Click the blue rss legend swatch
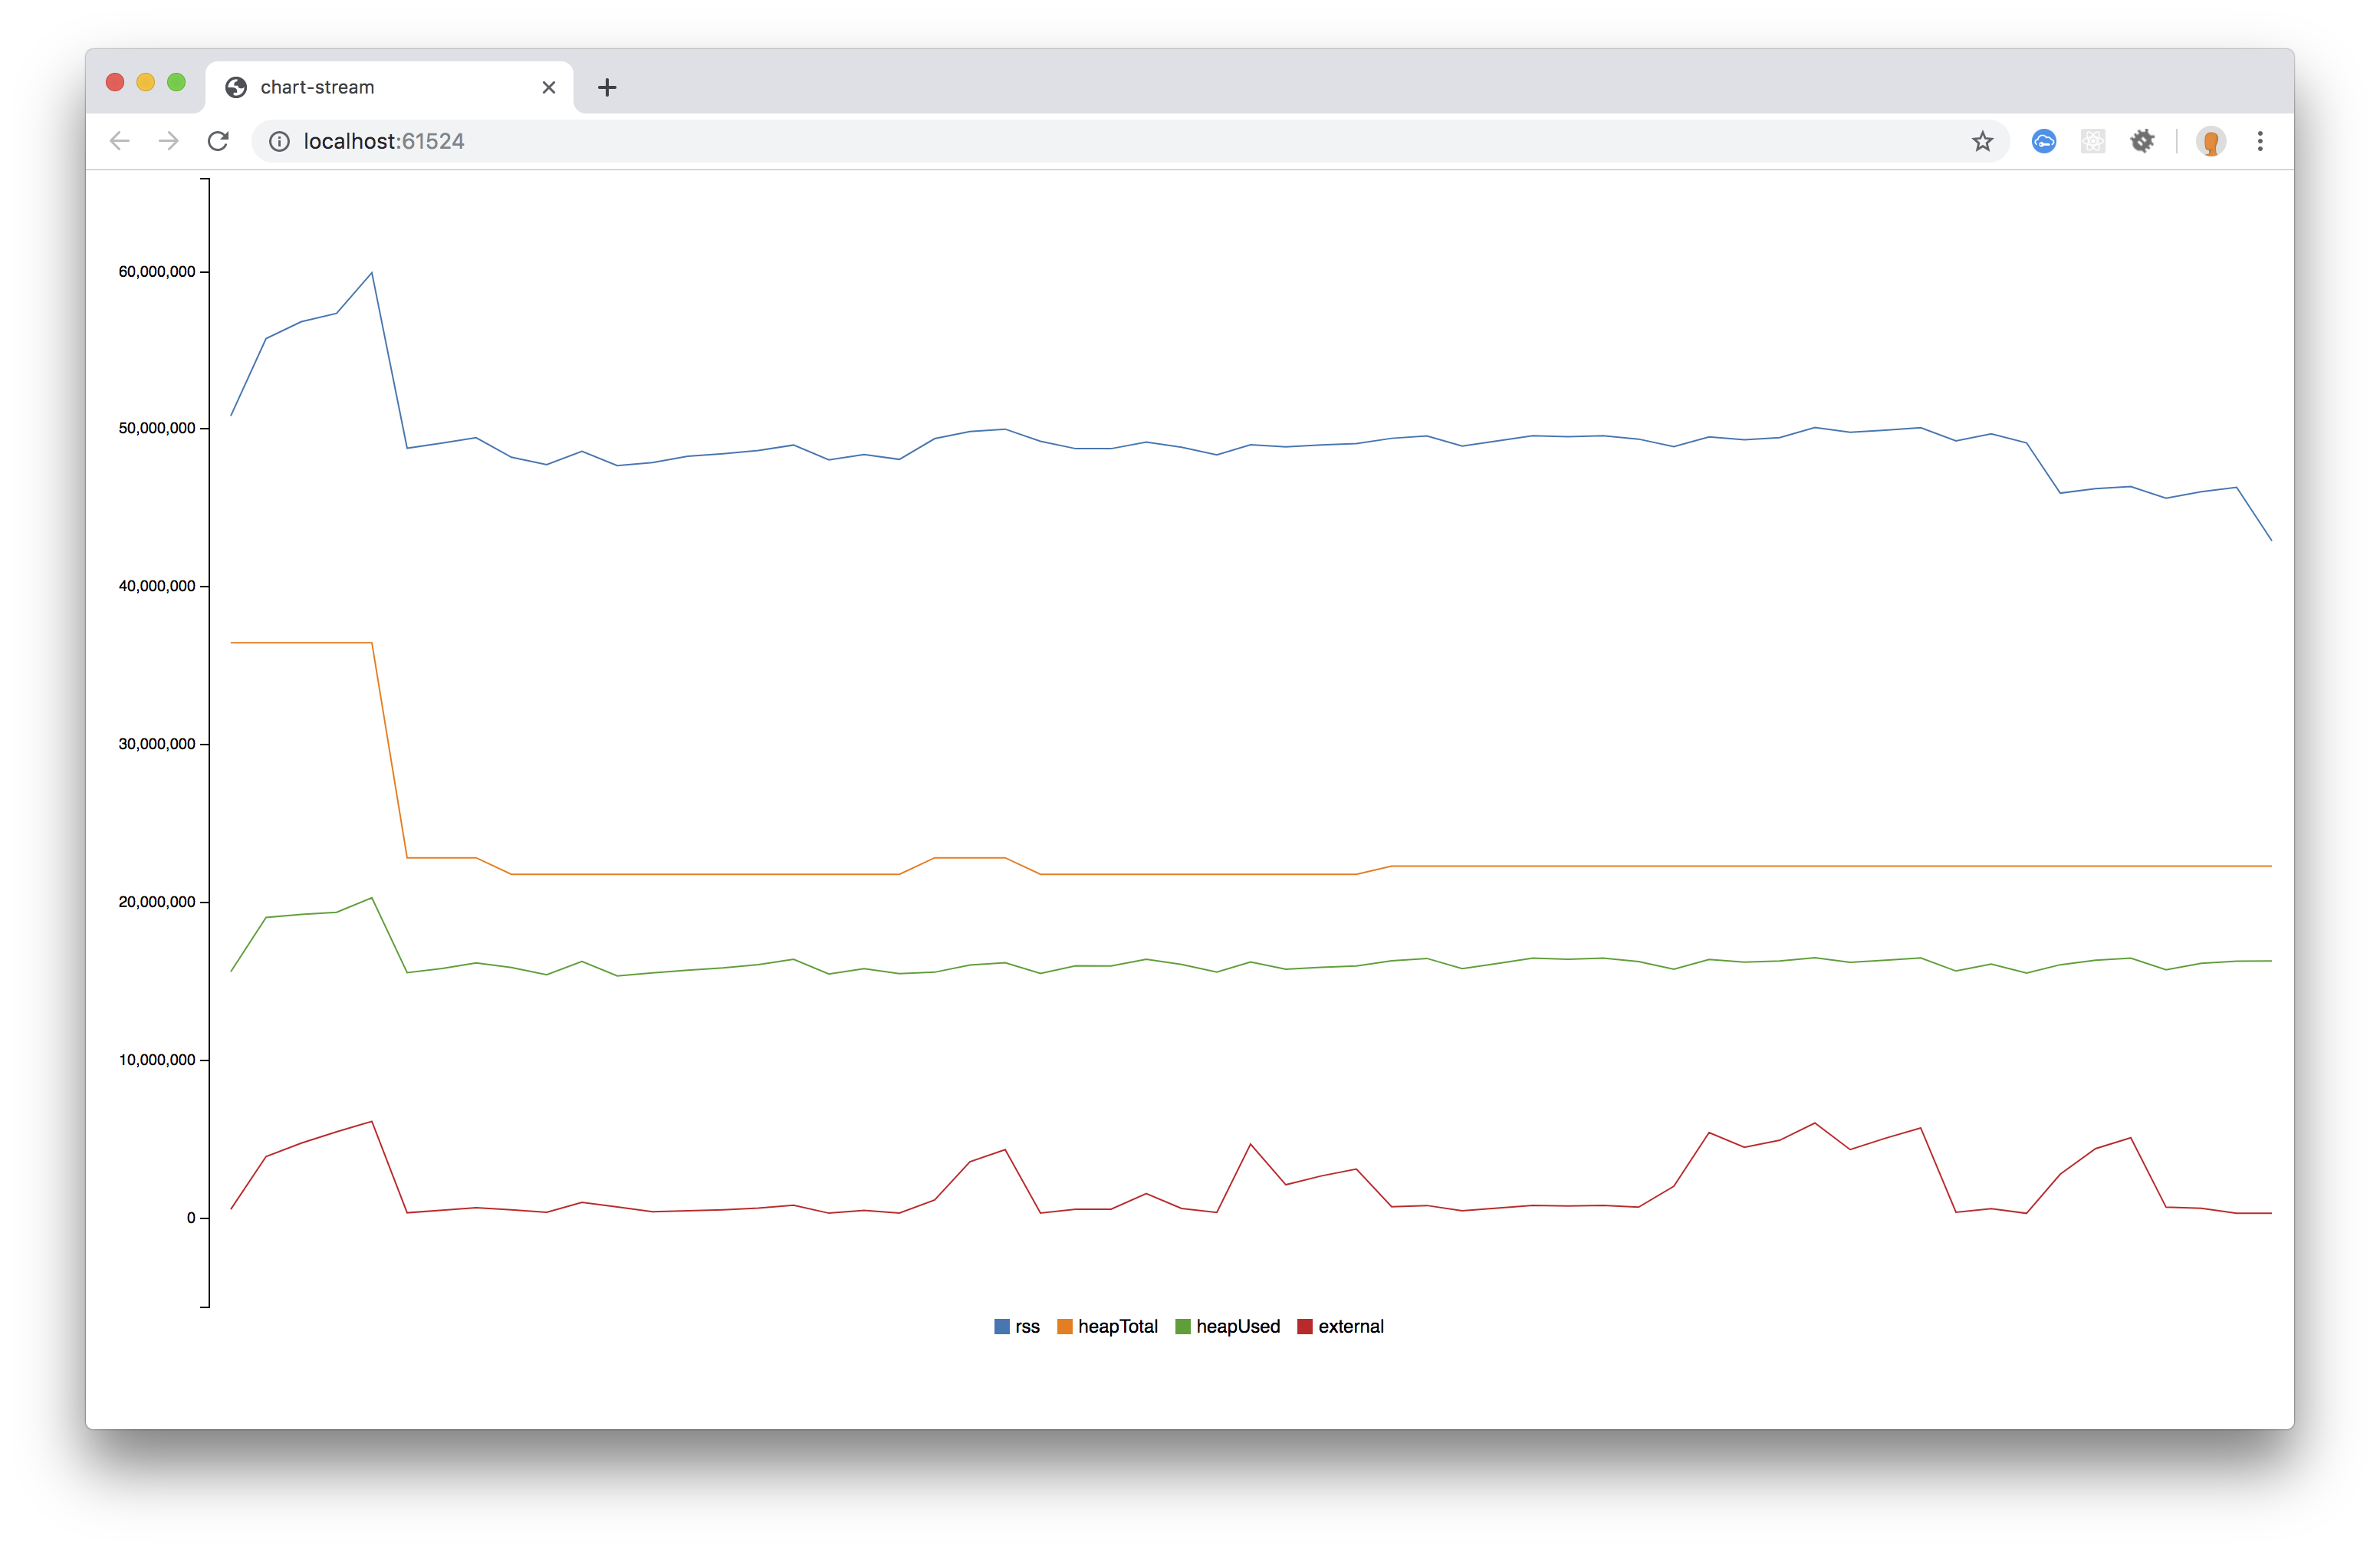The height and width of the screenshot is (1552, 2380). [1001, 1327]
